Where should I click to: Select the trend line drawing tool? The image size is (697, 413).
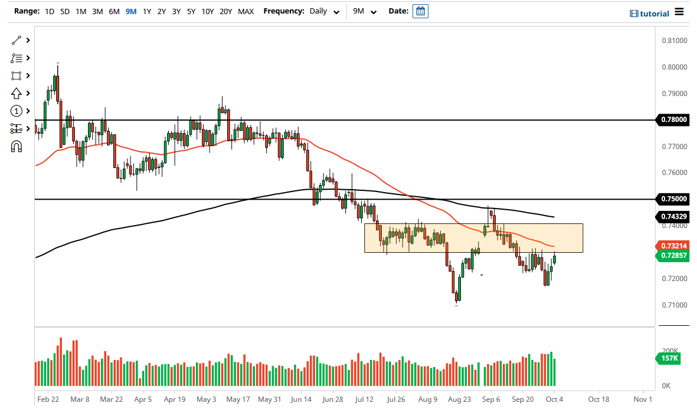click(x=16, y=41)
